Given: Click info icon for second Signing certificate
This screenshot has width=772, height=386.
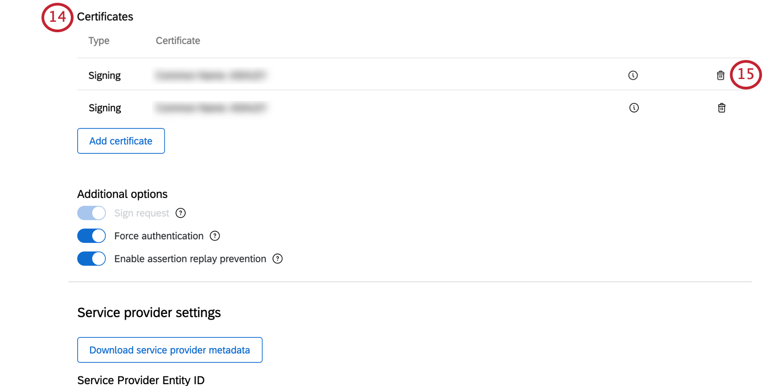Looking at the screenshot, I should click(634, 108).
